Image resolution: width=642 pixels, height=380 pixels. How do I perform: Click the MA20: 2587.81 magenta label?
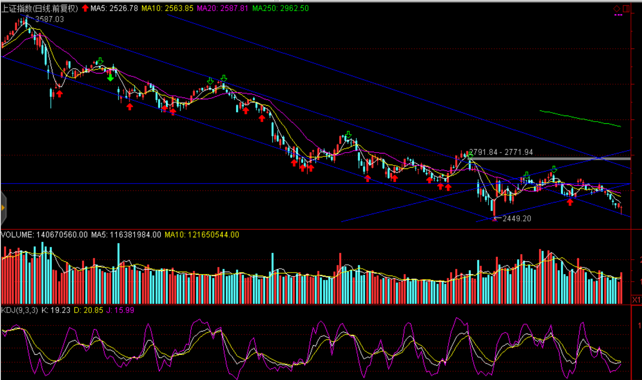click(x=223, y=8)
